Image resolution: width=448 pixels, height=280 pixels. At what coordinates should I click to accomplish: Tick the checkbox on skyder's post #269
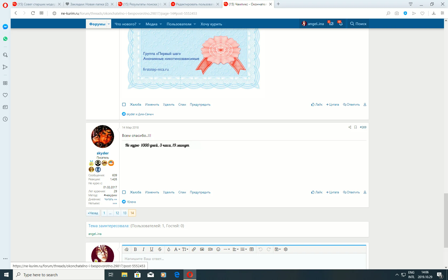[124, 192]
